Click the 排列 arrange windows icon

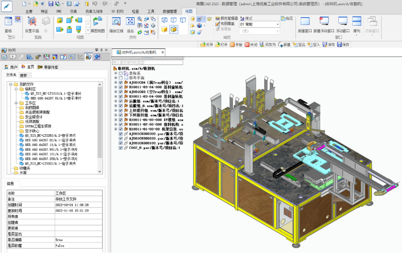(x=356, y=23)
